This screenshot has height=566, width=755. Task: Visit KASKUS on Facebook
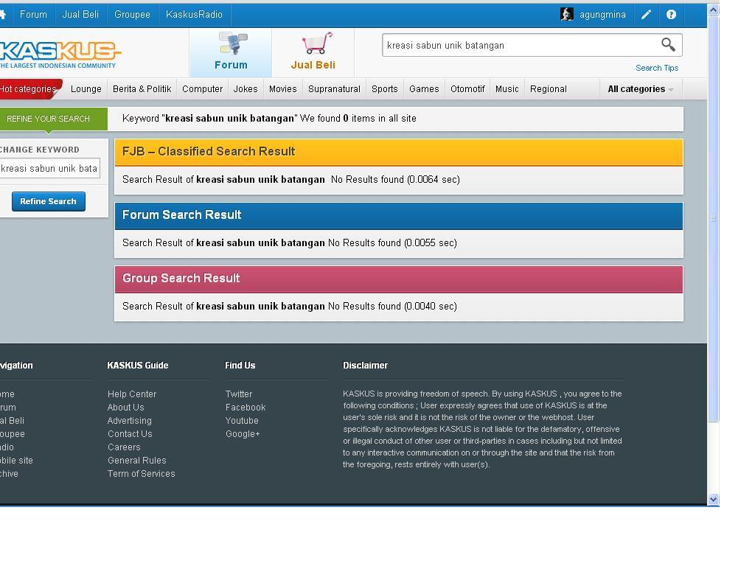click(246, 407)
